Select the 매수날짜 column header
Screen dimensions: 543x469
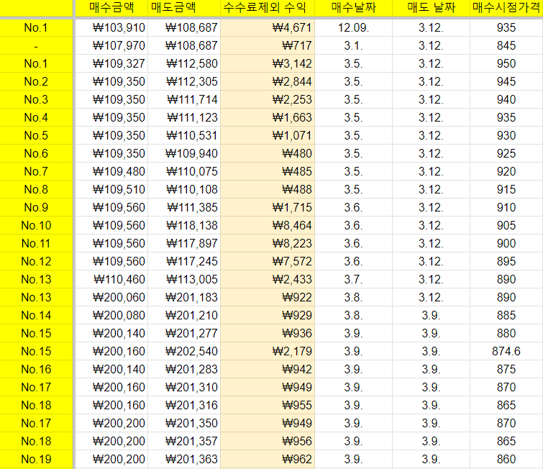pos(354,8)
